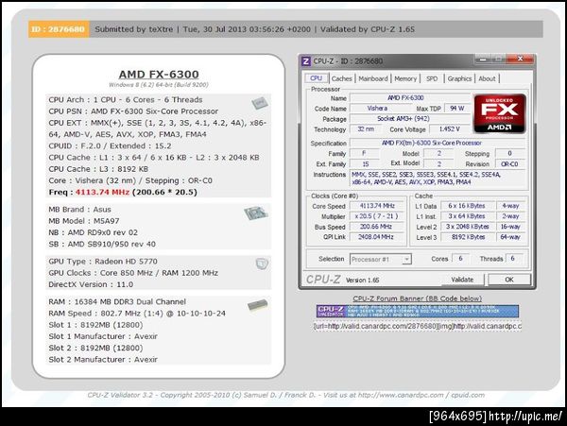Click the RAM stick icon beside RAM row
Image resolution: width=567 pixels, height=426 pixels.
(x=258, y=305)
